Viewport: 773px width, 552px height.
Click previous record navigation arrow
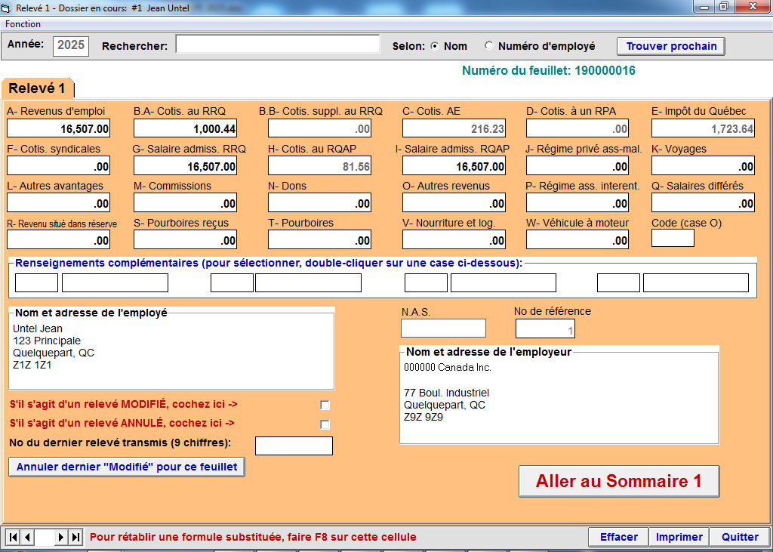coord(28,537)
